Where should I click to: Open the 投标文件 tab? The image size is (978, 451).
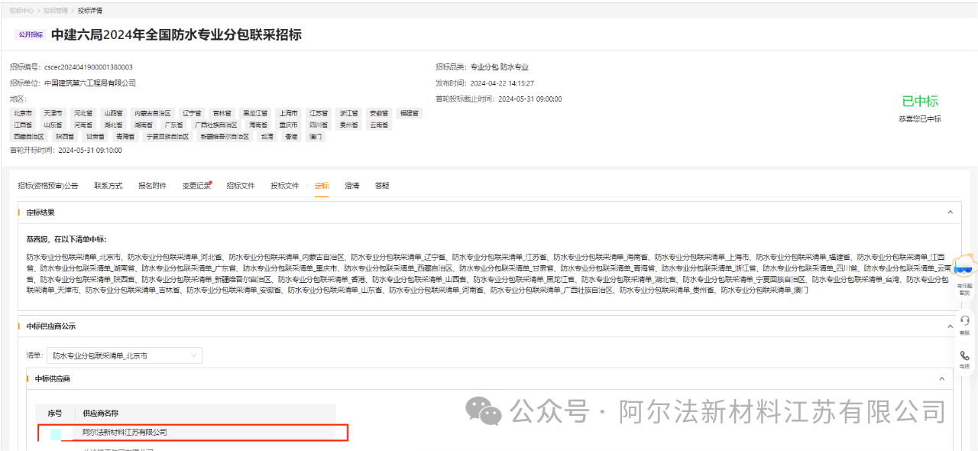285,186
